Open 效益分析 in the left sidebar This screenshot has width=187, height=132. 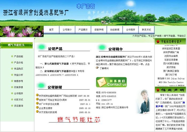(18, 75)
